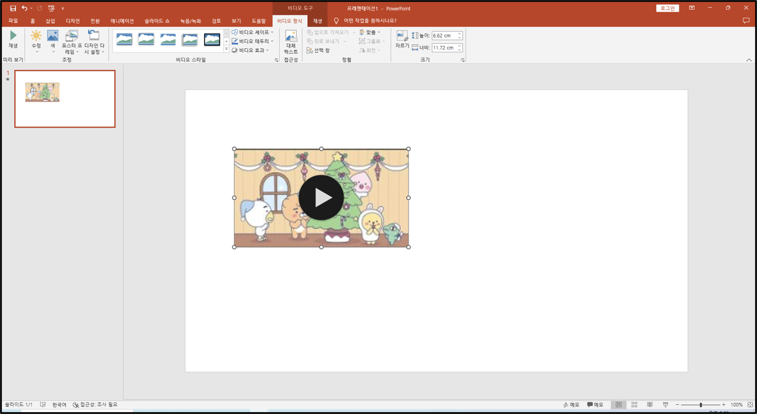The height and width of the screenshot is (414, 757).
Task: Open the 포스터 프레임 menu
Action: click(x=72, y=42)
